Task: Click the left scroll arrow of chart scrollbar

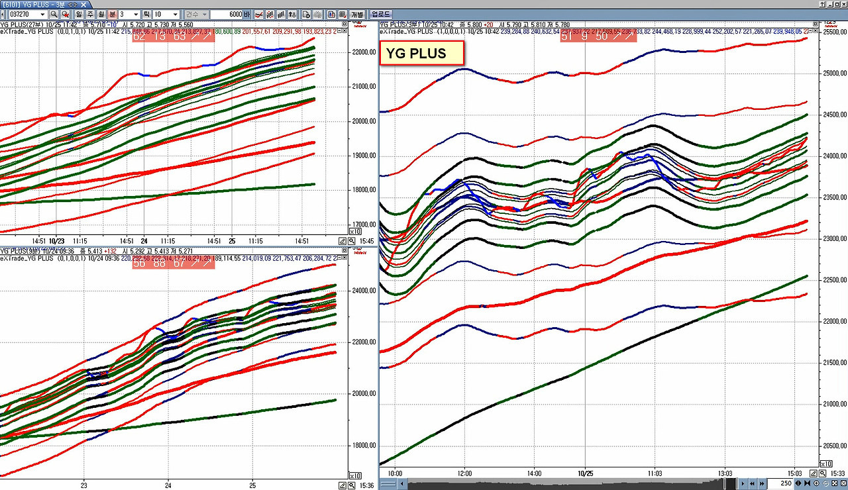Action: tap(401, 484)
